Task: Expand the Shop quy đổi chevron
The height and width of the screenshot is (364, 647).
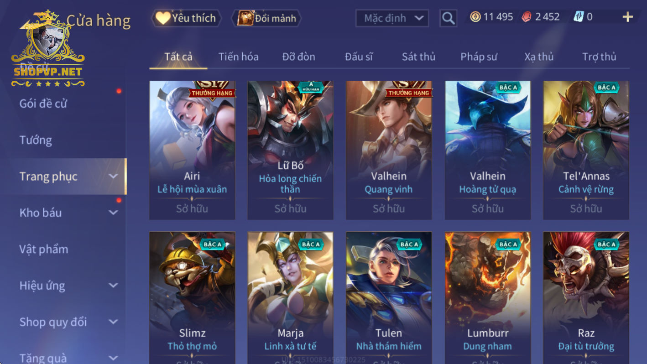Action: tap(113, 322)
